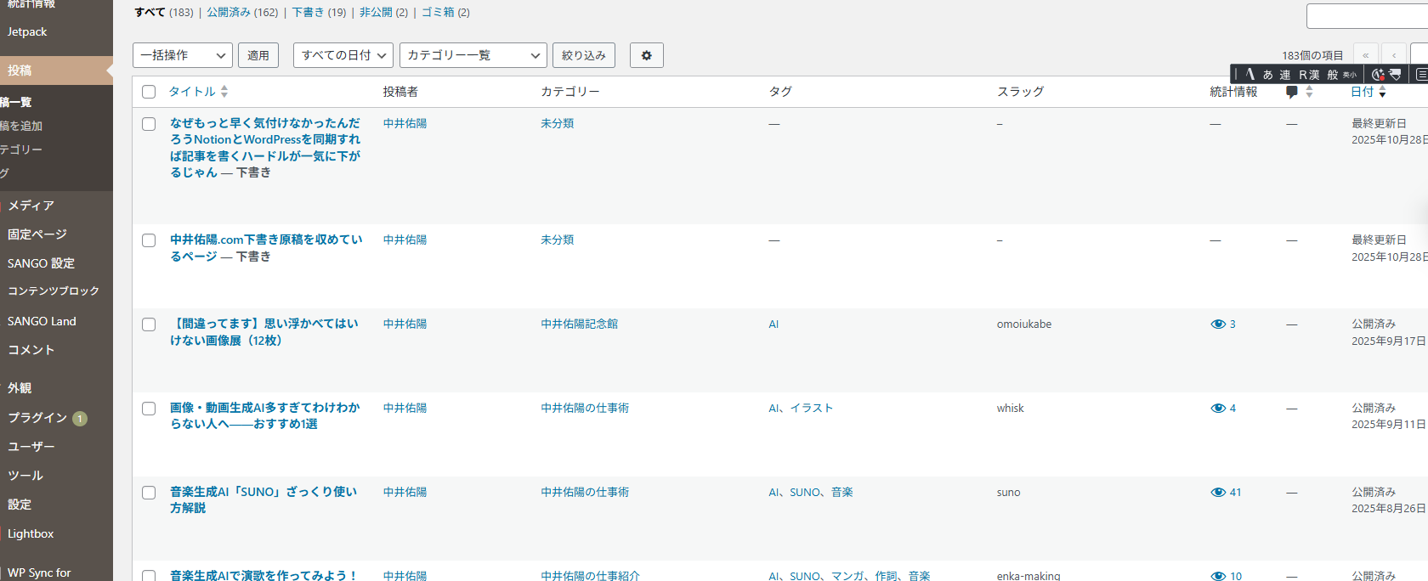Open the プラグイン menu in sidebar
This screenshot has height=581, width=1428.
tap(37, 418)
